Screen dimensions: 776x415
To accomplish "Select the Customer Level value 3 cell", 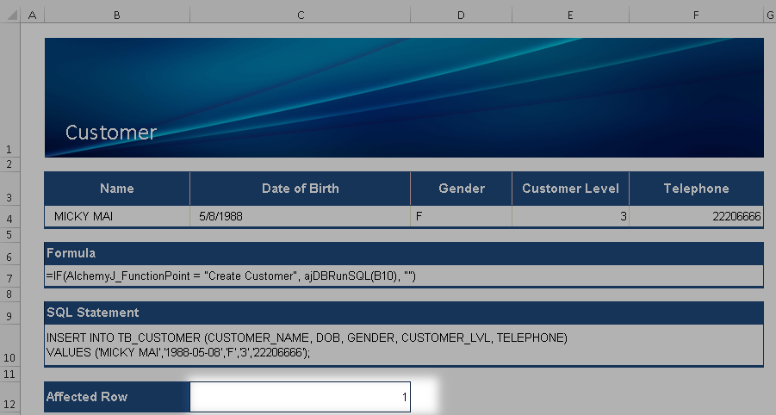I will point(570,217).
